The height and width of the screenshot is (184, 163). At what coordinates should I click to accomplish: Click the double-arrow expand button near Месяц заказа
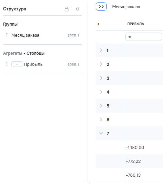pyautogui.click(x=101, y=7)
